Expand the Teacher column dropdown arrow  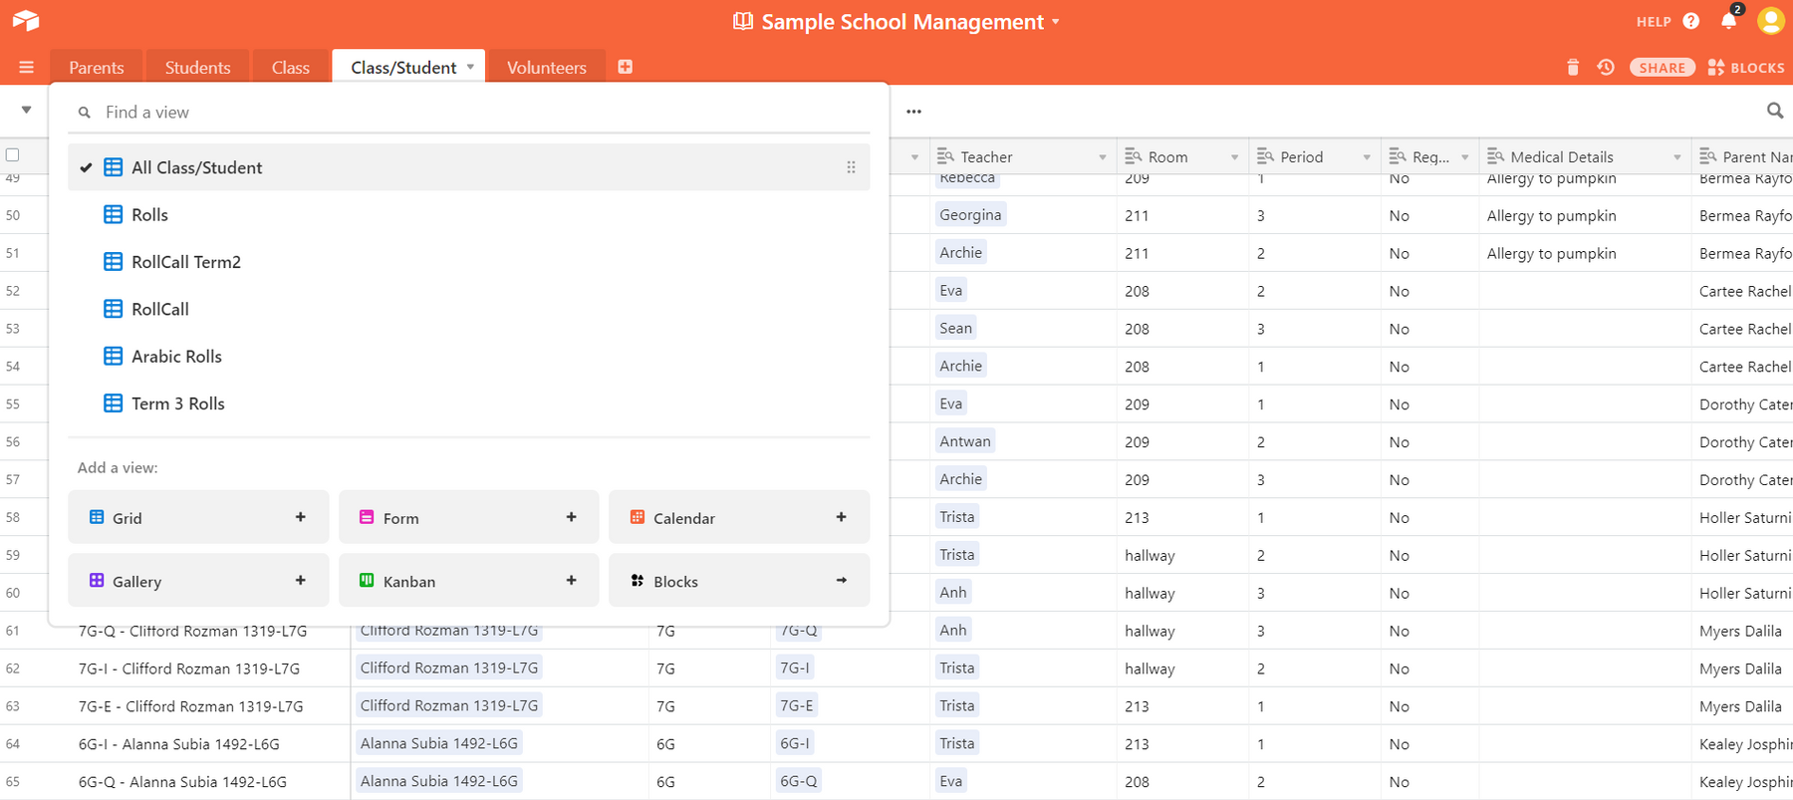pyautogui.click(x=1102, y=157)
